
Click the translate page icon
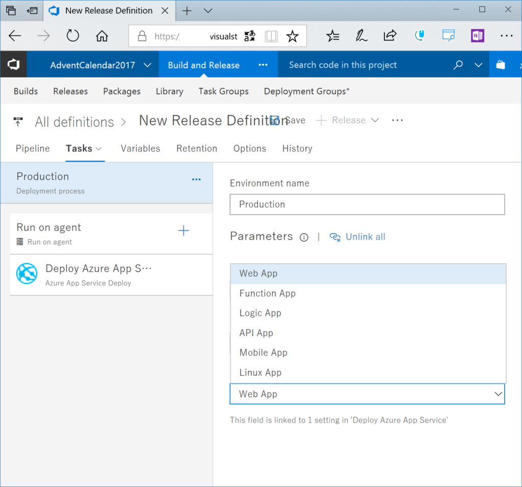pyautogui.click(x=250, y=36)
